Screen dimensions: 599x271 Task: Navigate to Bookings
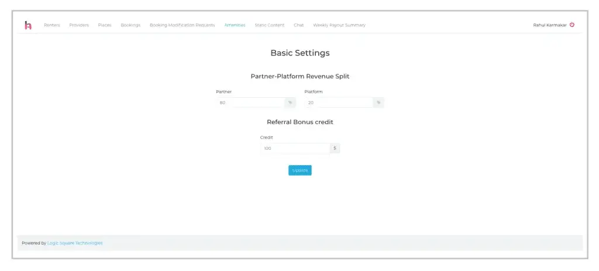point(130,25)
